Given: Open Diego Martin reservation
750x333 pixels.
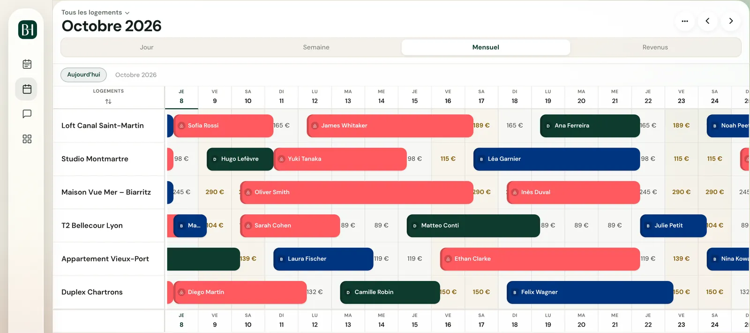Looking at the screenshot, I should coord(240,292).
